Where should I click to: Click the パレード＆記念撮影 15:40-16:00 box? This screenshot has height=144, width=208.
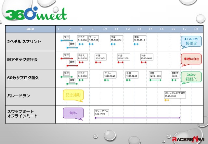[175, 94]
